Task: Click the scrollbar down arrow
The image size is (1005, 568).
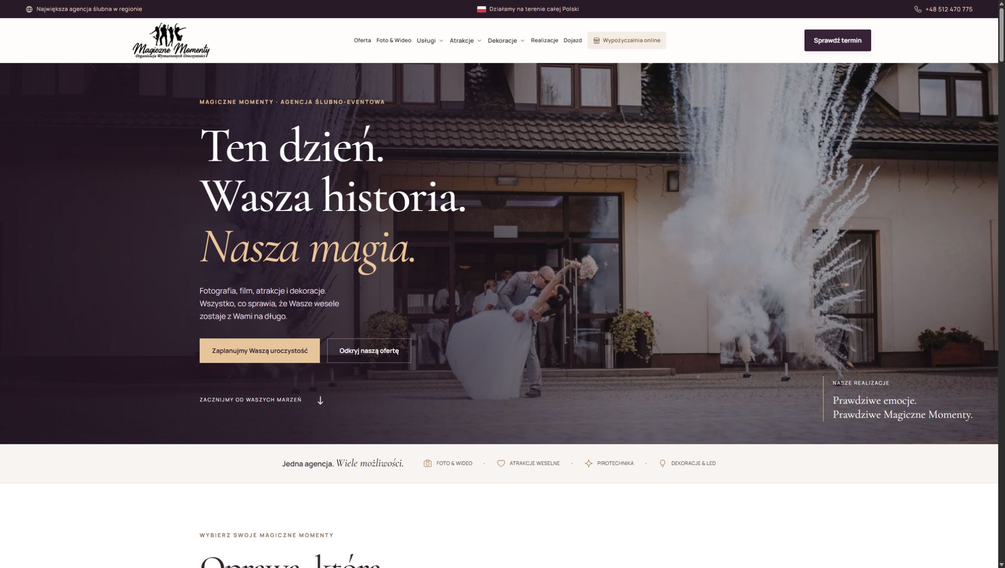Action: (1001, 564)
